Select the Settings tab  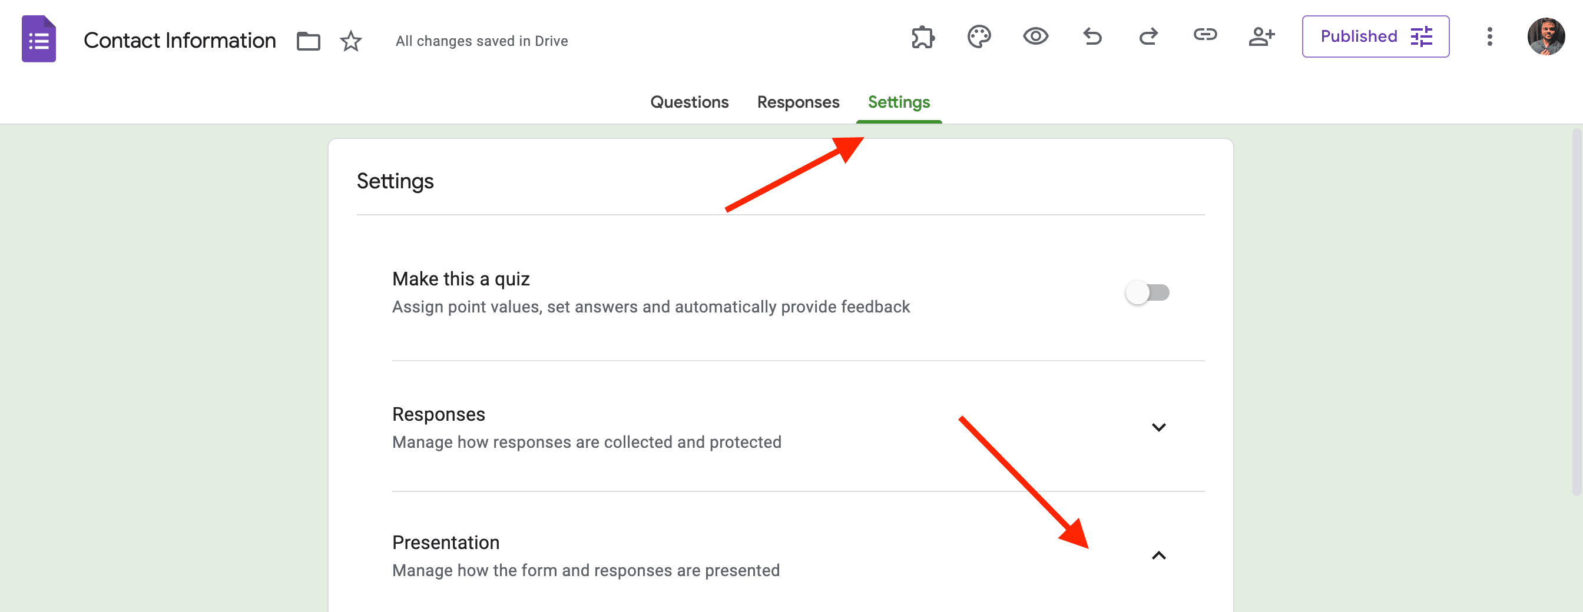pyautogui.click(x=899, y=102)
